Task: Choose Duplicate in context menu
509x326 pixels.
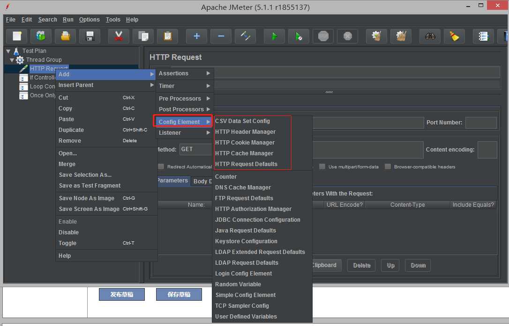Action: [106, 130]
